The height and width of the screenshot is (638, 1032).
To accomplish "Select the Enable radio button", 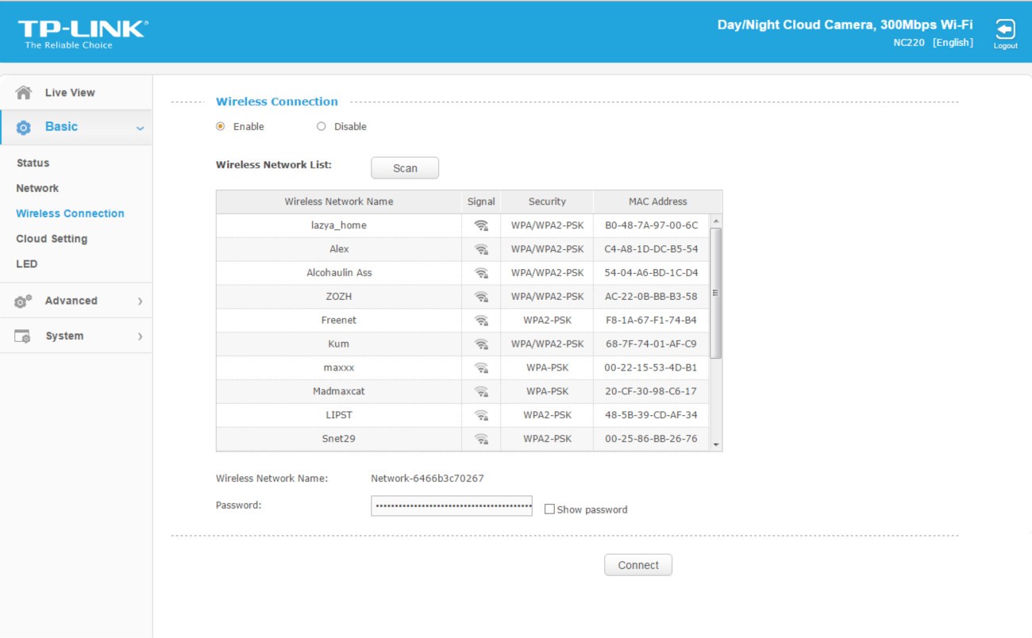I will pyautogui.click(x=221, y=126).
